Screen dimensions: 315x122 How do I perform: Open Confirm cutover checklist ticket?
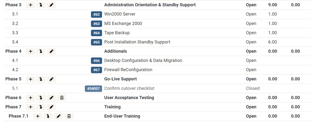(x=129, y=89)
